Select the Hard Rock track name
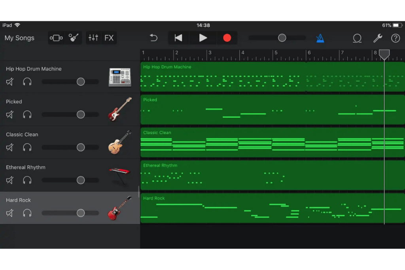Image resolution: width=405 pixels, height=270 pixels. click(x=18, y=200)
